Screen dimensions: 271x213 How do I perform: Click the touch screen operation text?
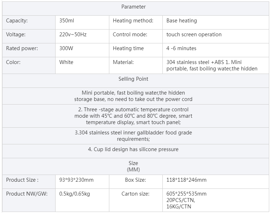pyautogui.click(x=194, y=34)
